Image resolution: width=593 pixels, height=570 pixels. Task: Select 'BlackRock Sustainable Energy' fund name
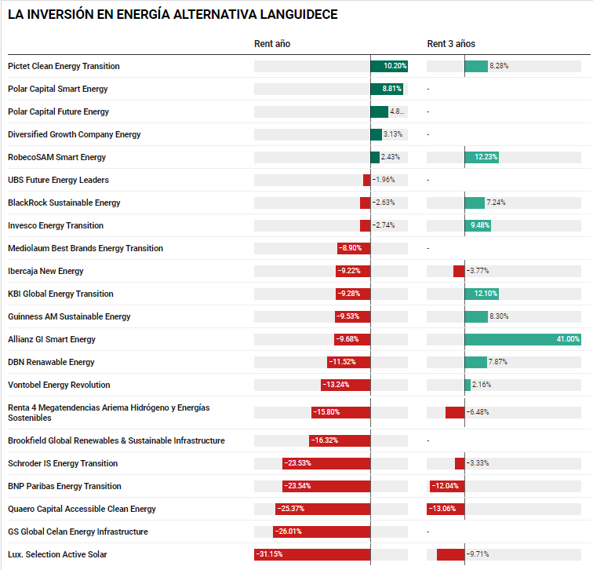64,203
